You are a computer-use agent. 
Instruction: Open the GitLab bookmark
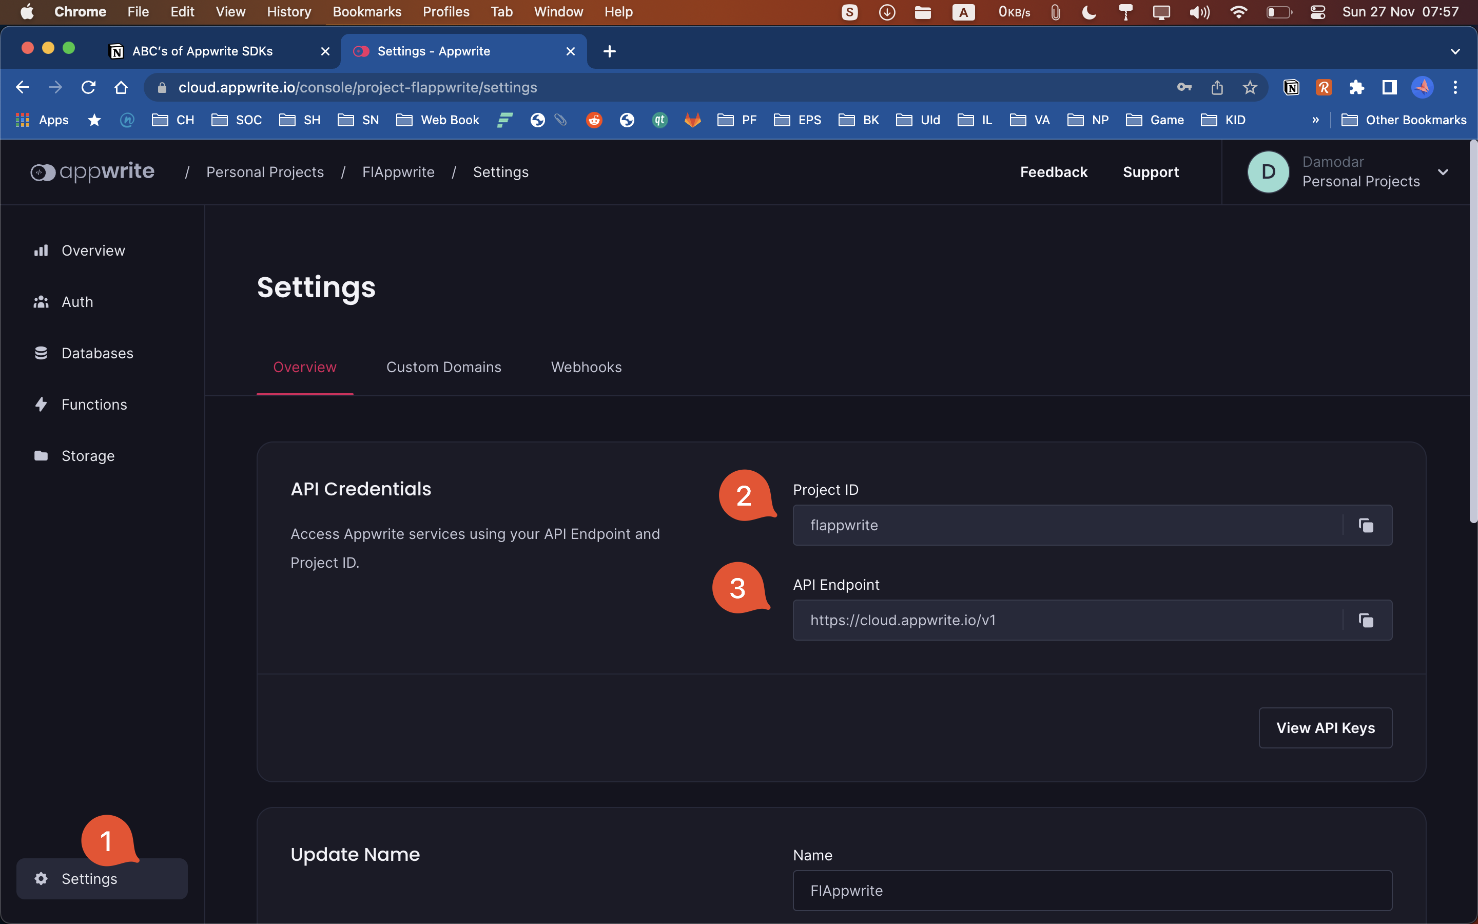click(x=693, y=121)
